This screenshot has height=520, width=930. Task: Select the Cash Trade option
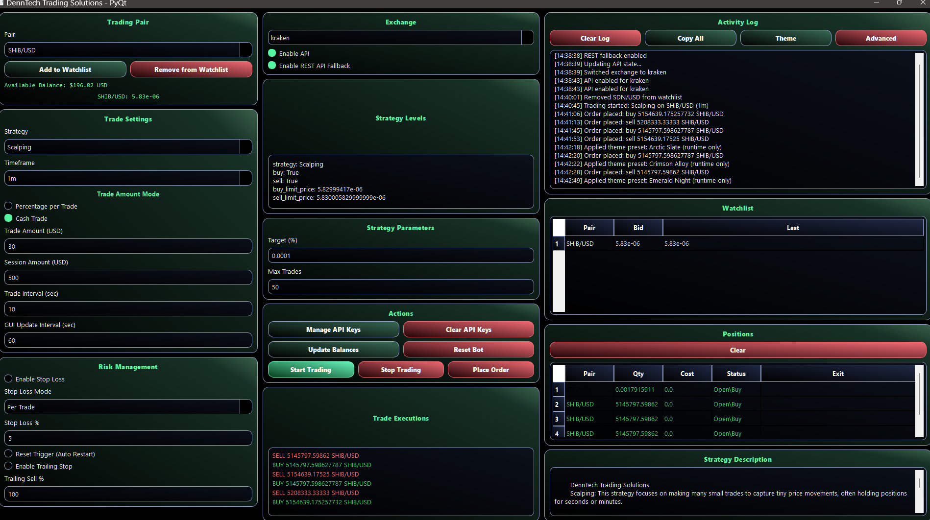coord(8,218)
